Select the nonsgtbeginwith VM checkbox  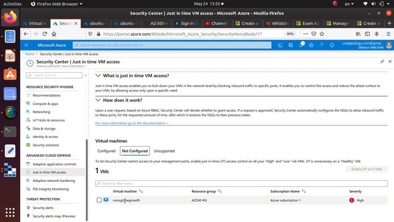pos(99,200)
